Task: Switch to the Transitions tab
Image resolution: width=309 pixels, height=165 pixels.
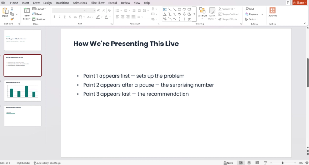Action: (62, 3)
